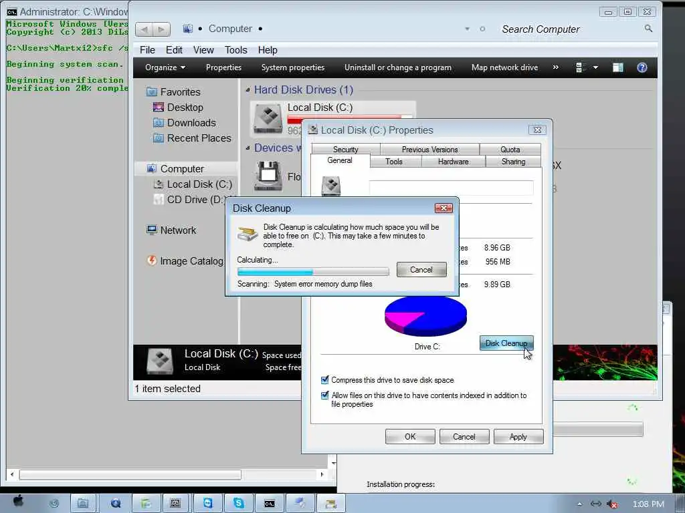Open the file explorer icon on taskbar

coord(83,503)
